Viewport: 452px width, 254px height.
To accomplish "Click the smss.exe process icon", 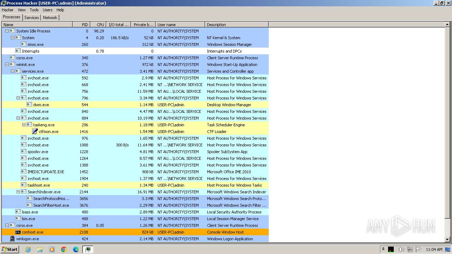I will click(x=24, y=44).
